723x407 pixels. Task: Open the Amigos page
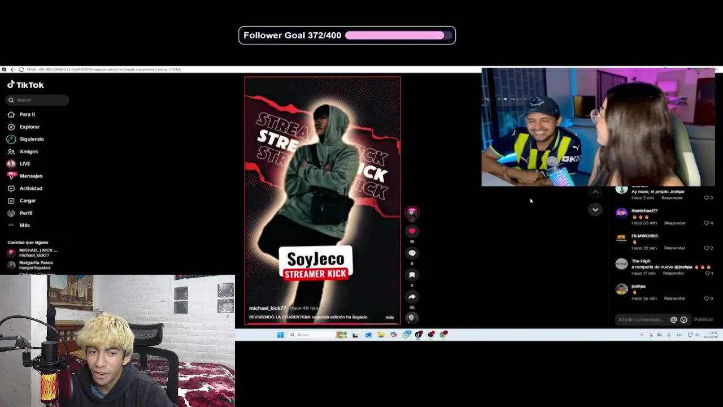pyautogui.click(x=23, y=151)
